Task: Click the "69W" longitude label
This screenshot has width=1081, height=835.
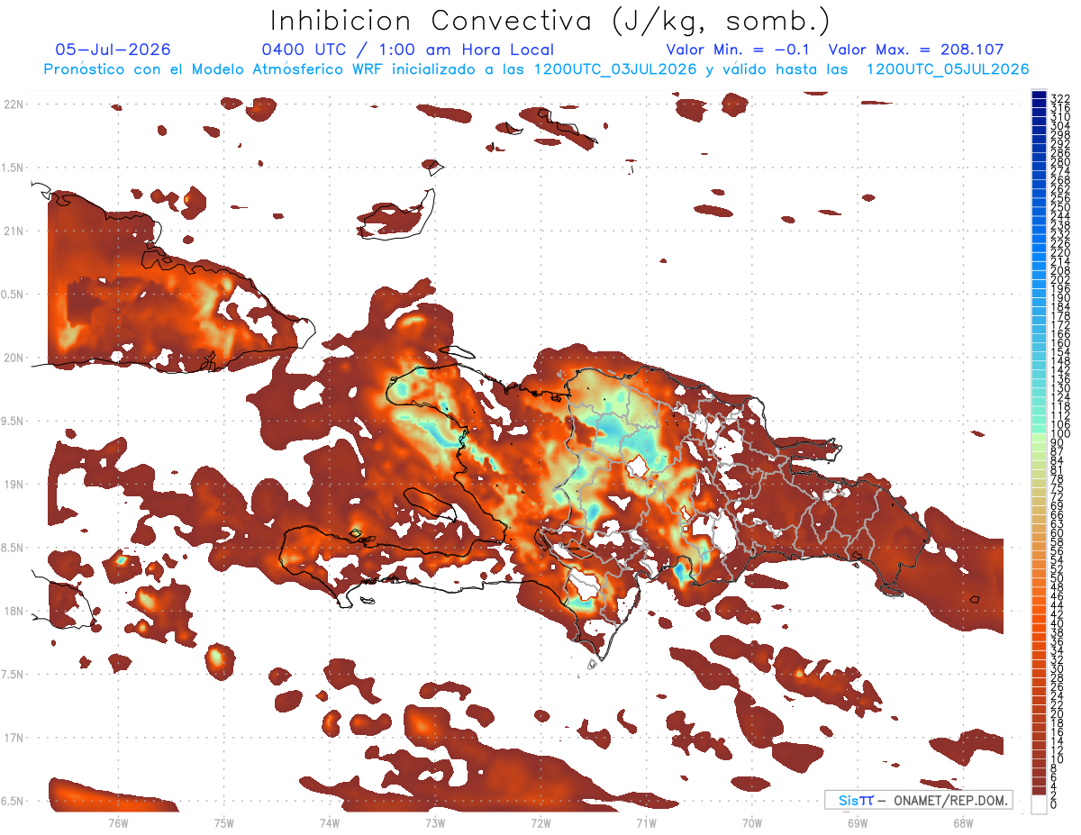Action: pyautogui.click(x=858, y=822)
